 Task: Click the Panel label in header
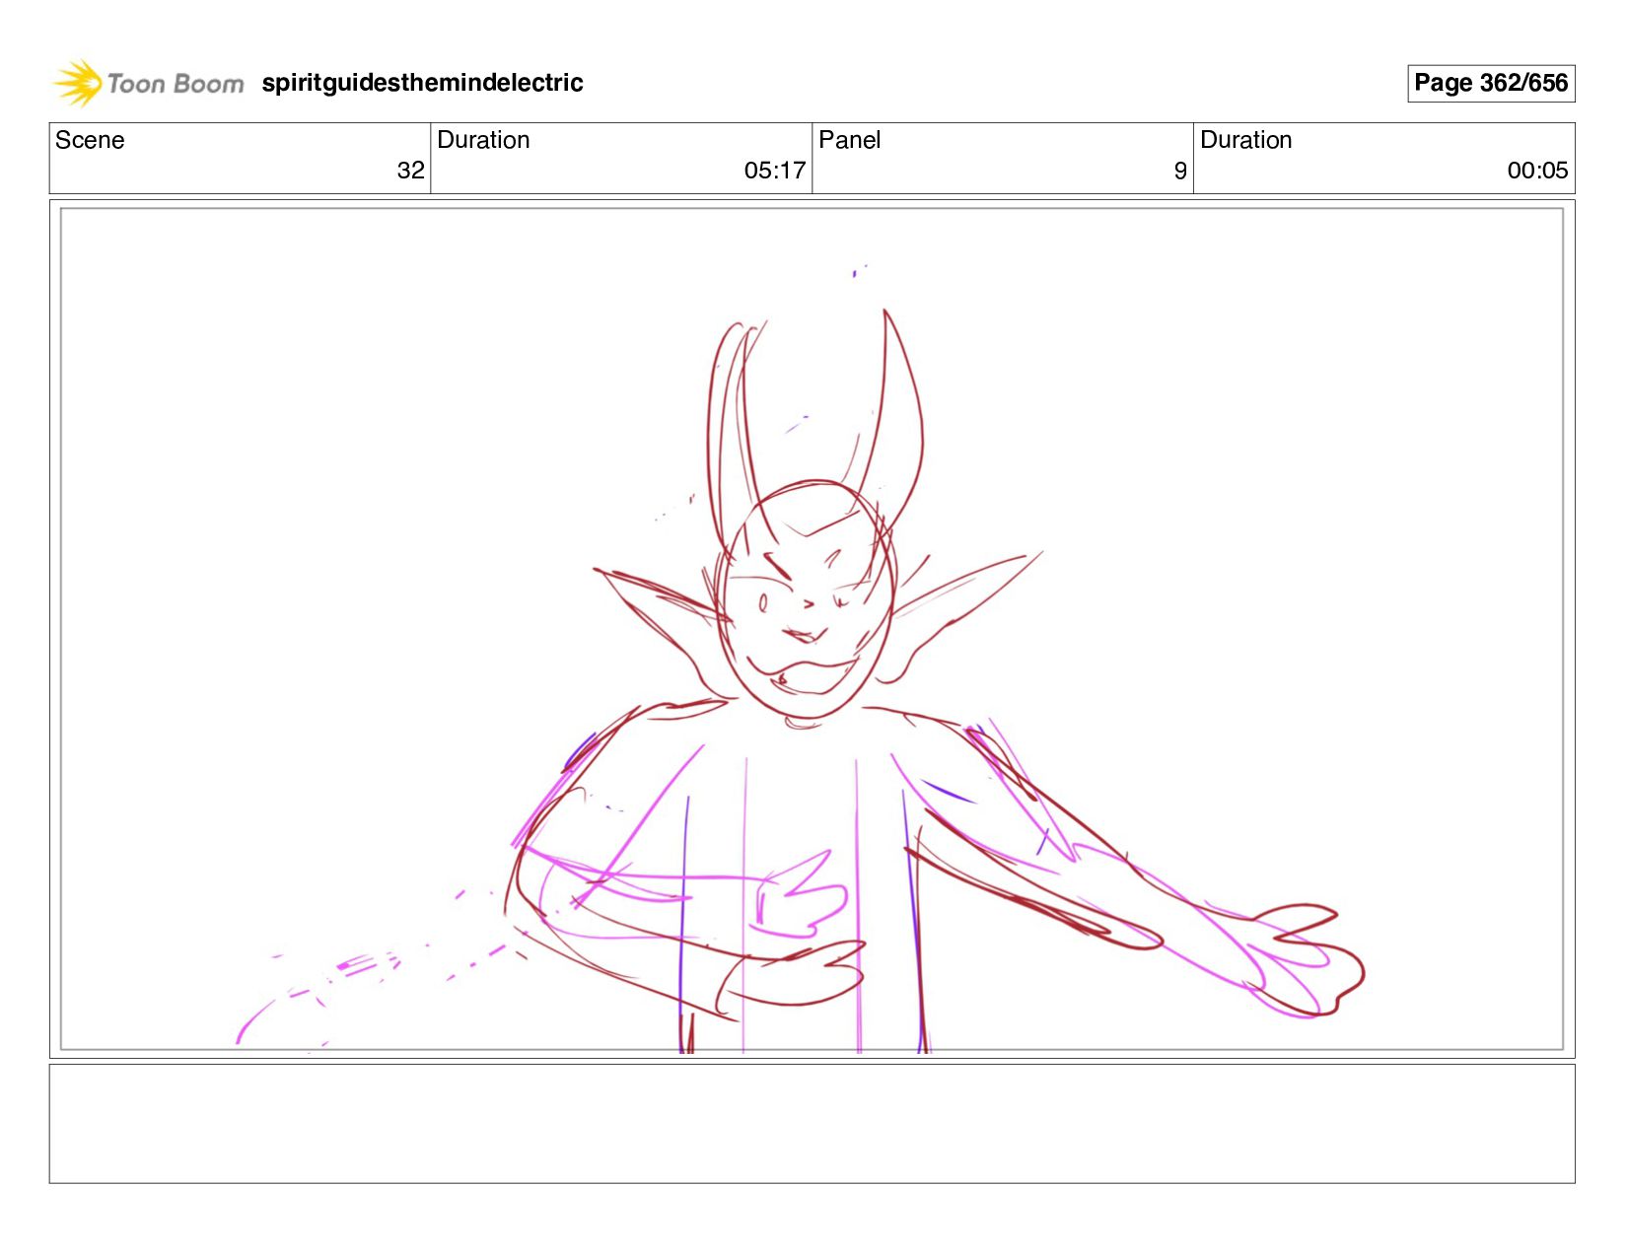849,140
